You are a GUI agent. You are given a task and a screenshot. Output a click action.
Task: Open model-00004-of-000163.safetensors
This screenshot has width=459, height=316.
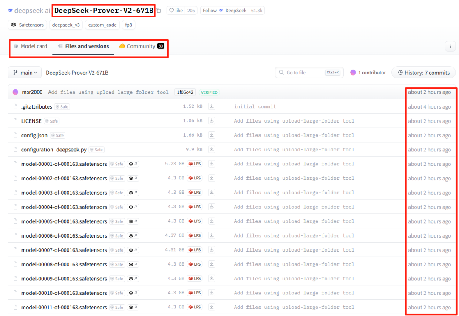64,207
